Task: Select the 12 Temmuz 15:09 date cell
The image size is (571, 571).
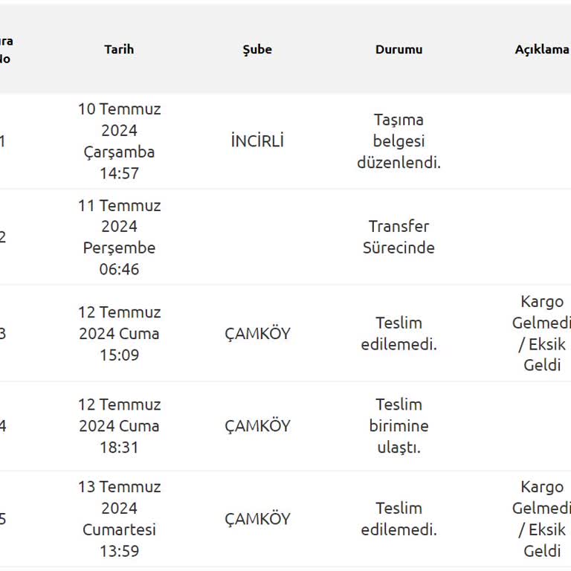Action: pos(119,333)
